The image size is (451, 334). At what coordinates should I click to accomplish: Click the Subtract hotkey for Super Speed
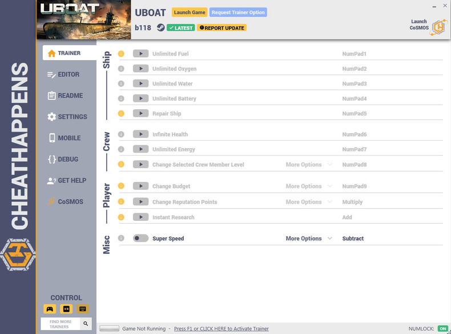click(x=353, y=238)
